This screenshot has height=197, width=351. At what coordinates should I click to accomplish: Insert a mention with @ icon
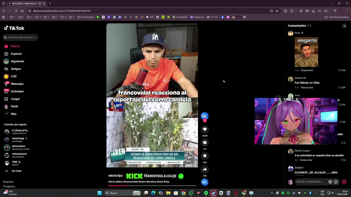pos(330,182)
